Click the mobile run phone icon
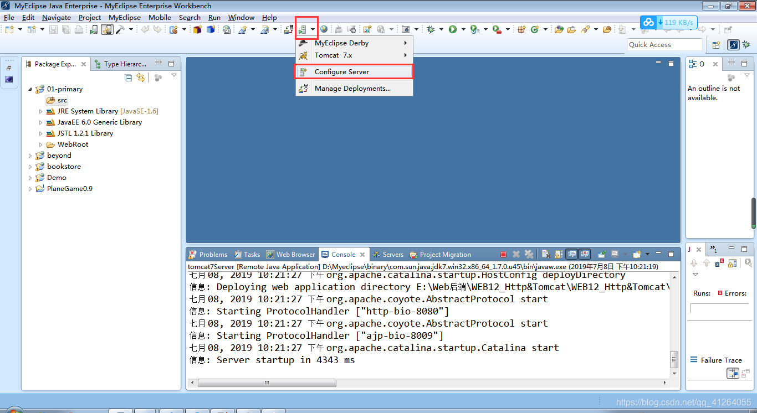Screen dimensions: 757x413 tap(95, 29)
